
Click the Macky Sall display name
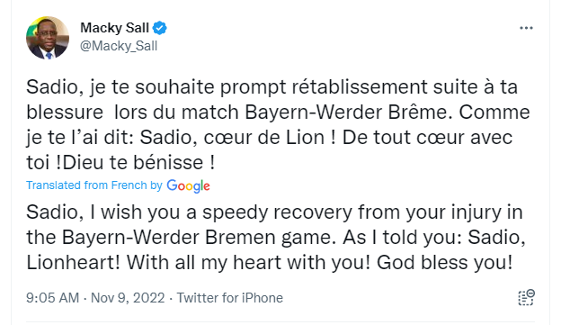point(114,28)
